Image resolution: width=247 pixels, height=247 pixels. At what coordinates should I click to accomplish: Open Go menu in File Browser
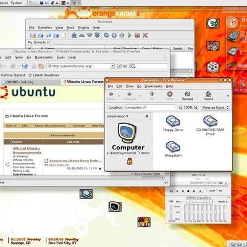139,86
